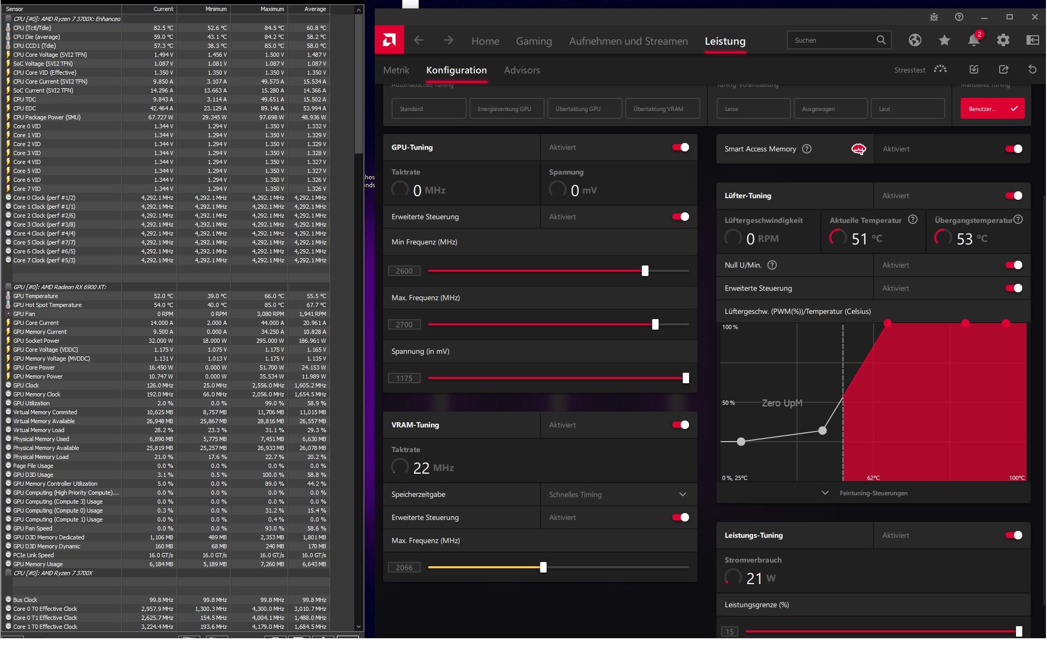Toggle Leistungs-Tuning switch

(1014, 535)
